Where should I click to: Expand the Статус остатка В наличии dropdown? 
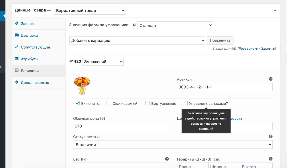(x=173, y=145)
